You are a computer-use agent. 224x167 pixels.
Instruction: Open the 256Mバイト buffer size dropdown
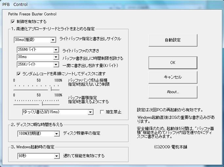pyautogui.click(x=38, y=50)
